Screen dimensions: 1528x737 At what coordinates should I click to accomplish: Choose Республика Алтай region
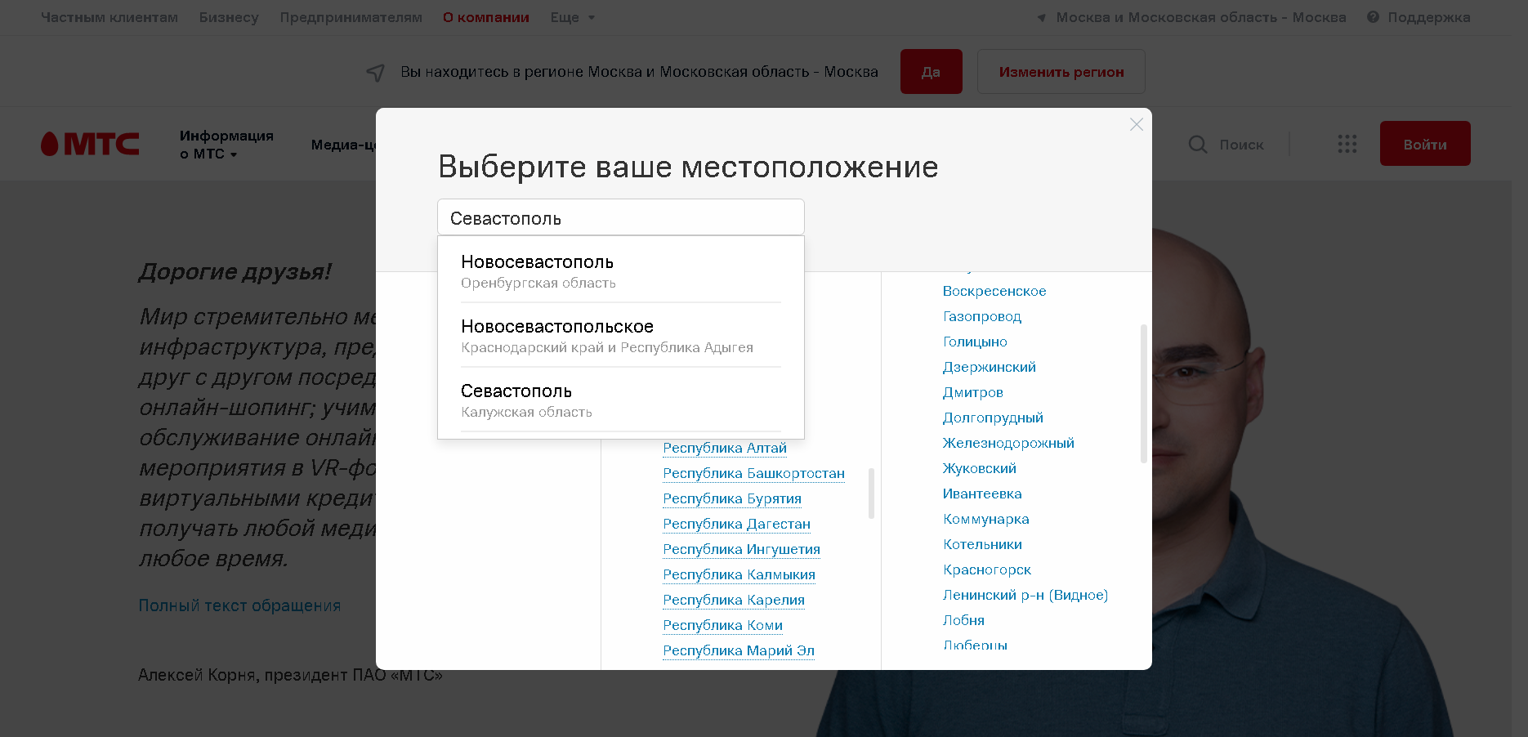coord(725,448)
